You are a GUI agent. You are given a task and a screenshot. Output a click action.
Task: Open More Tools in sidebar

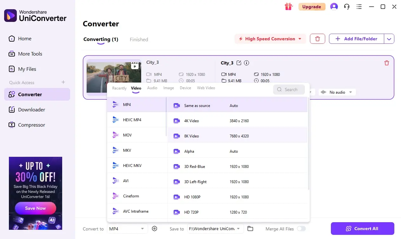[37, 54]
